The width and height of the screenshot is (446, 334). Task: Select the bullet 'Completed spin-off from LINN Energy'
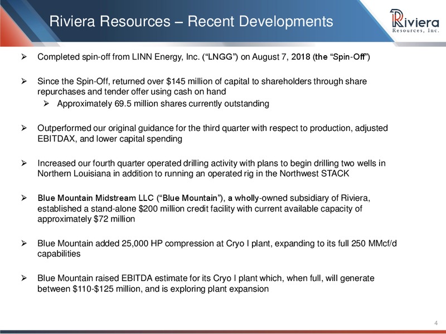click(x=203, y=57)
